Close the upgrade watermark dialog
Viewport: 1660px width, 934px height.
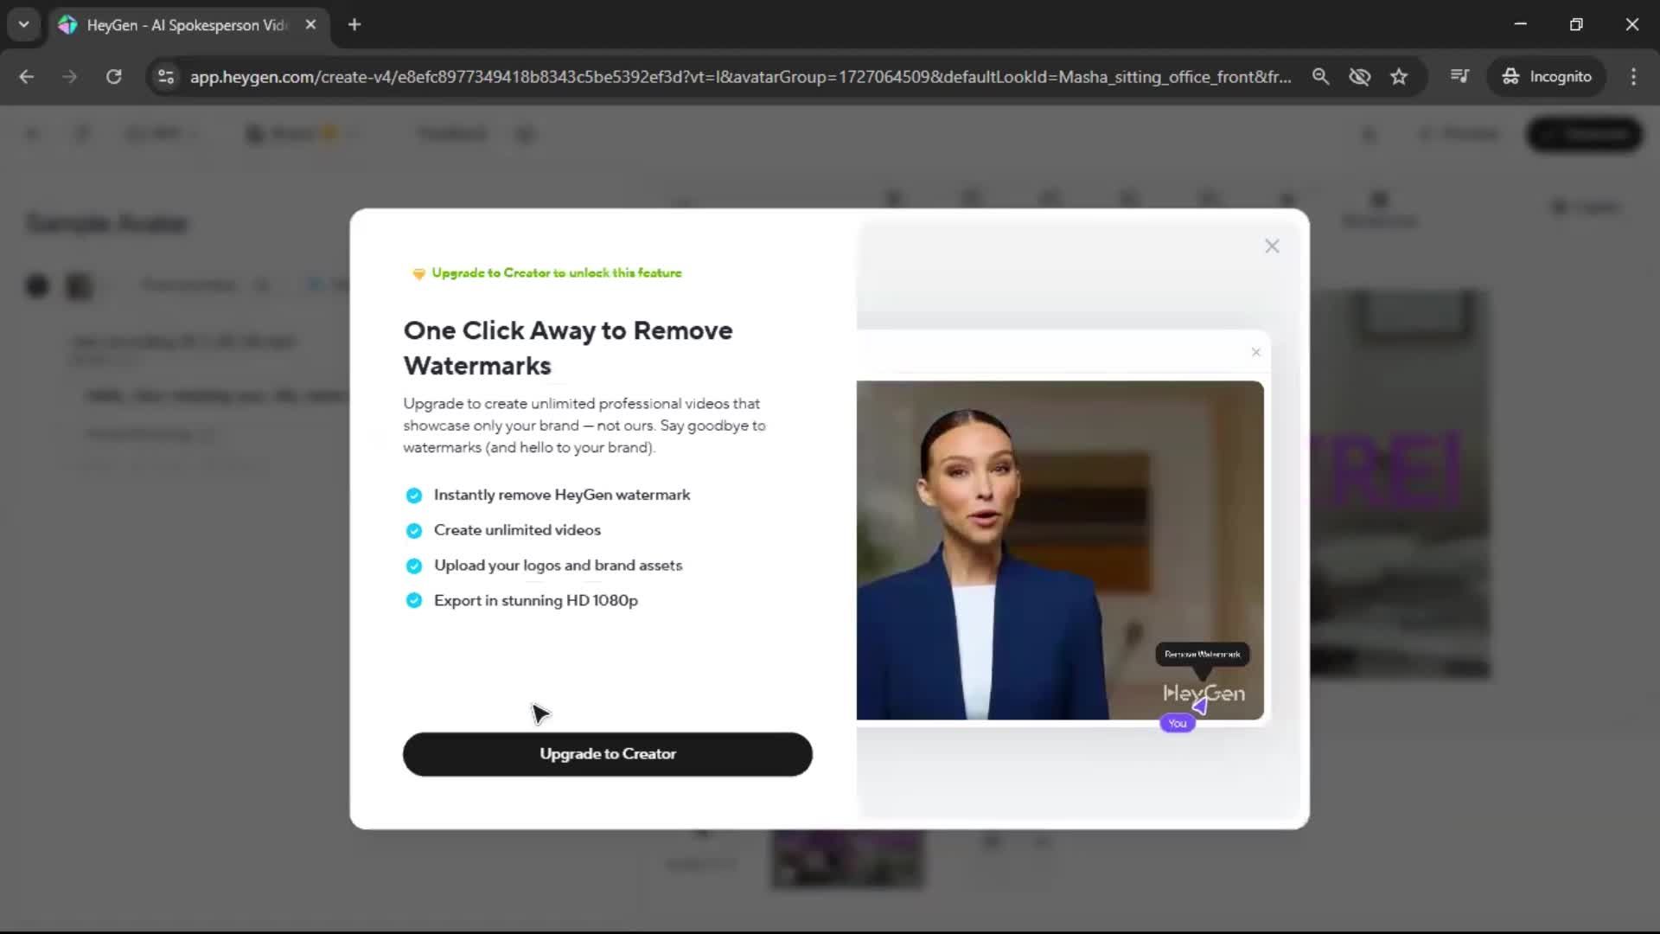point(1272,246)
